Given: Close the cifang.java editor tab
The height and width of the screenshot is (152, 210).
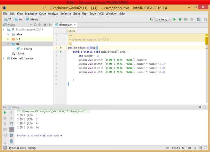Looking at the screenshot, I should (75, 25).
